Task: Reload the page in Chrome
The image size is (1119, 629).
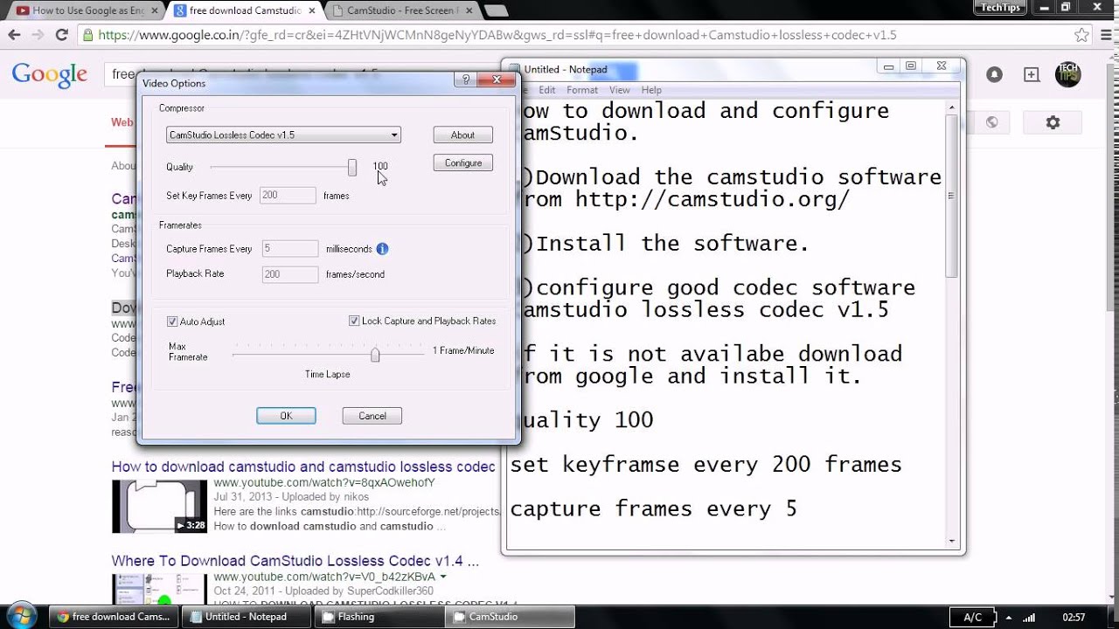Action: tap(61, 35)
